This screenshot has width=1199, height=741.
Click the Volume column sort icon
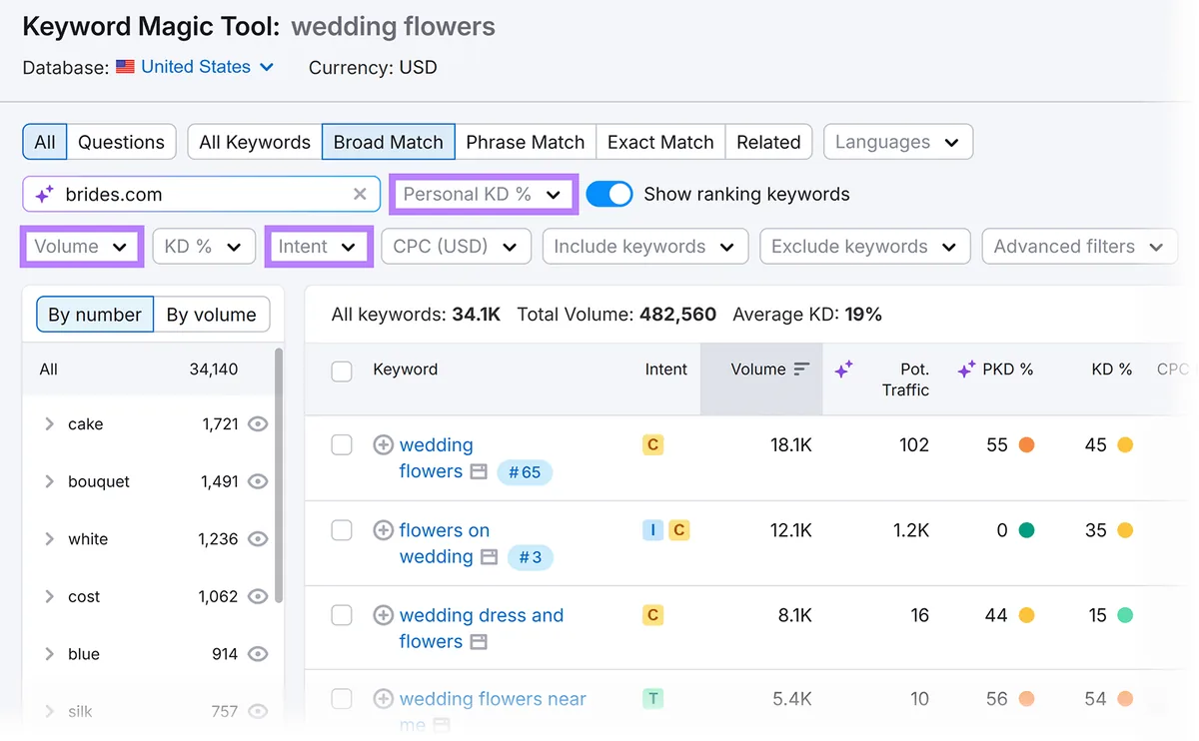pos(801,370)
